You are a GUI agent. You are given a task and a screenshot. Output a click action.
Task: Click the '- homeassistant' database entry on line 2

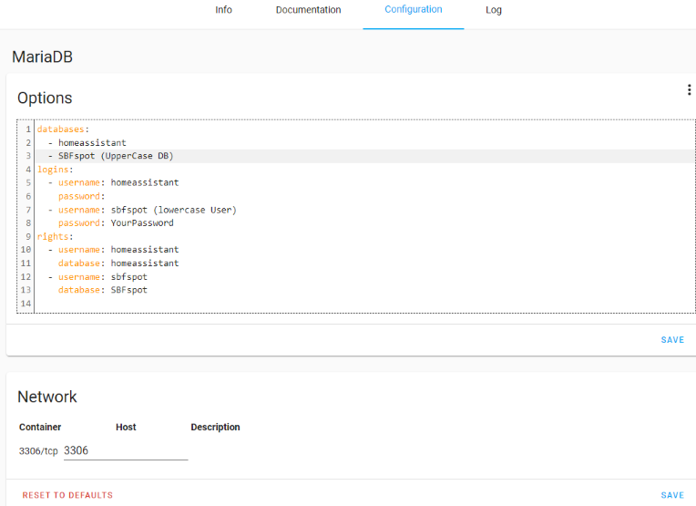point(87,142)
